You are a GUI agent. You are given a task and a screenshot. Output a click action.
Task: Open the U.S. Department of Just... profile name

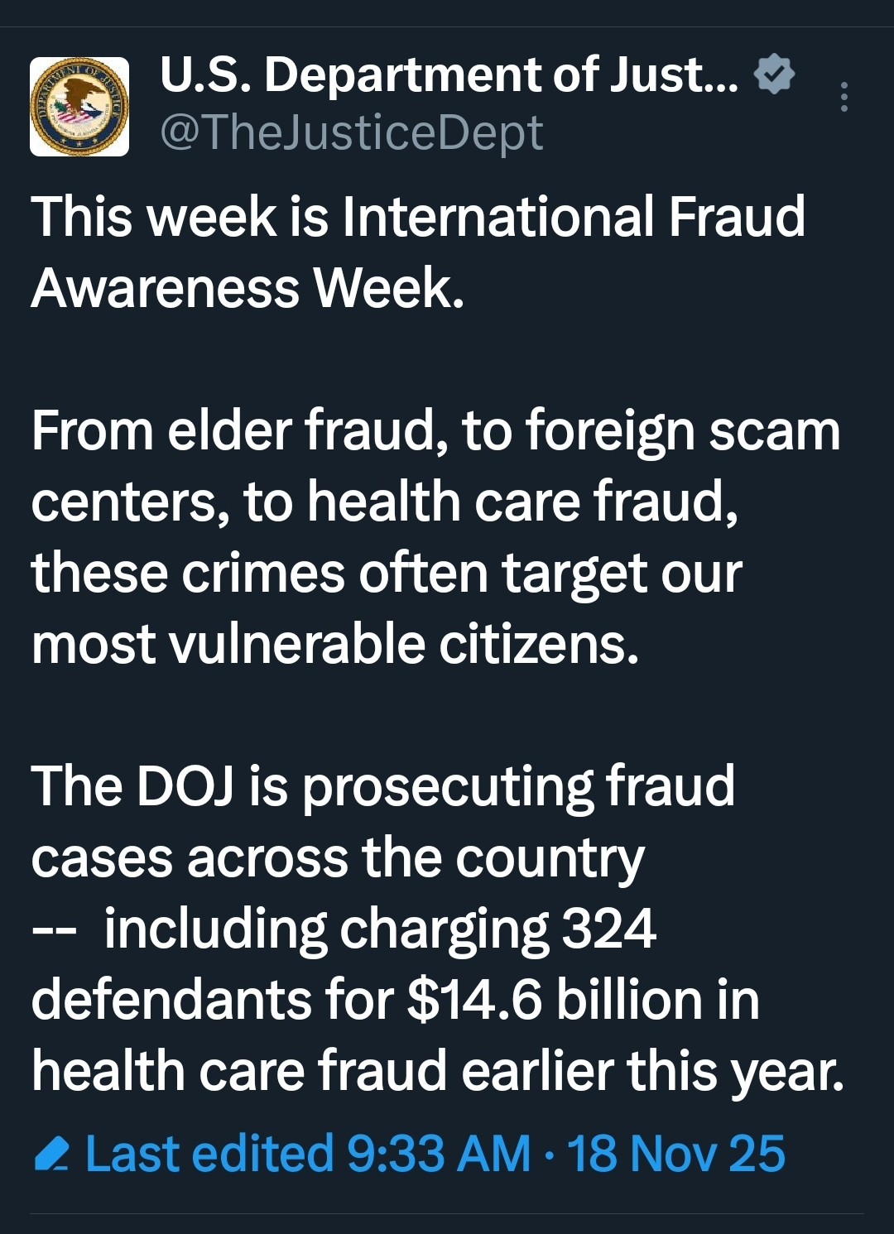coord(448,74)
